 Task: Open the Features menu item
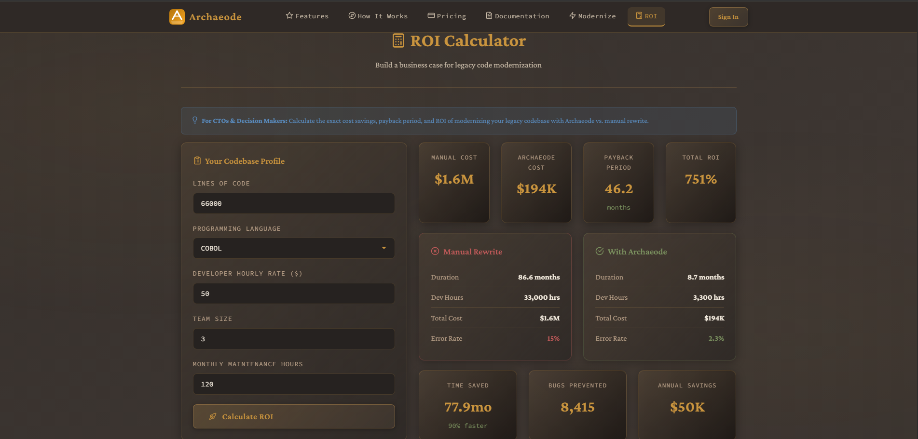coord(307,16)
